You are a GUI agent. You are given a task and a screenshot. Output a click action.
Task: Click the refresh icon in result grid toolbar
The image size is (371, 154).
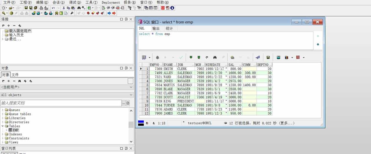[x=207, y=57]
